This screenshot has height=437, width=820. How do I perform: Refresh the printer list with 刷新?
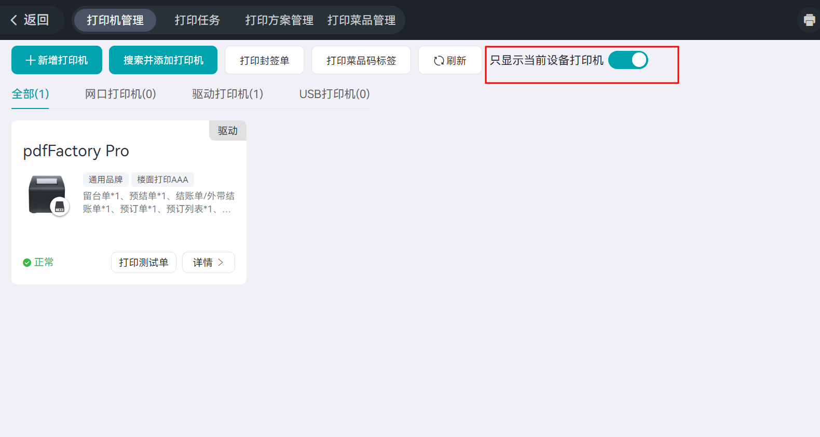[x=450, y=60]
